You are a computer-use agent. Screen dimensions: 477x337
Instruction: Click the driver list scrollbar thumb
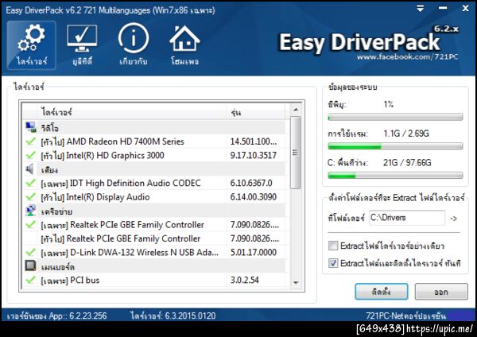pos(296,153)
